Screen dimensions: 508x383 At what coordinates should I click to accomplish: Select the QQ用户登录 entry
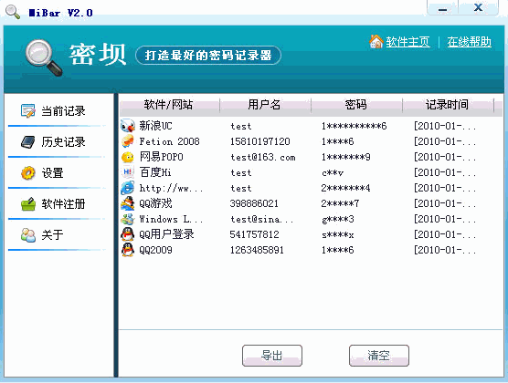(166, 234)
